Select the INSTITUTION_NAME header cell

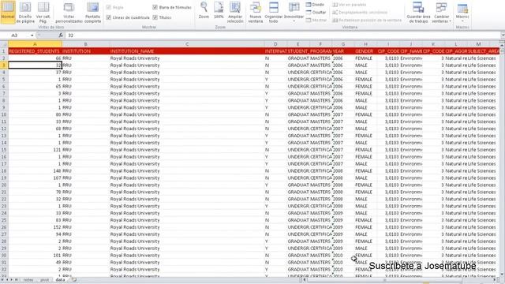187,51
